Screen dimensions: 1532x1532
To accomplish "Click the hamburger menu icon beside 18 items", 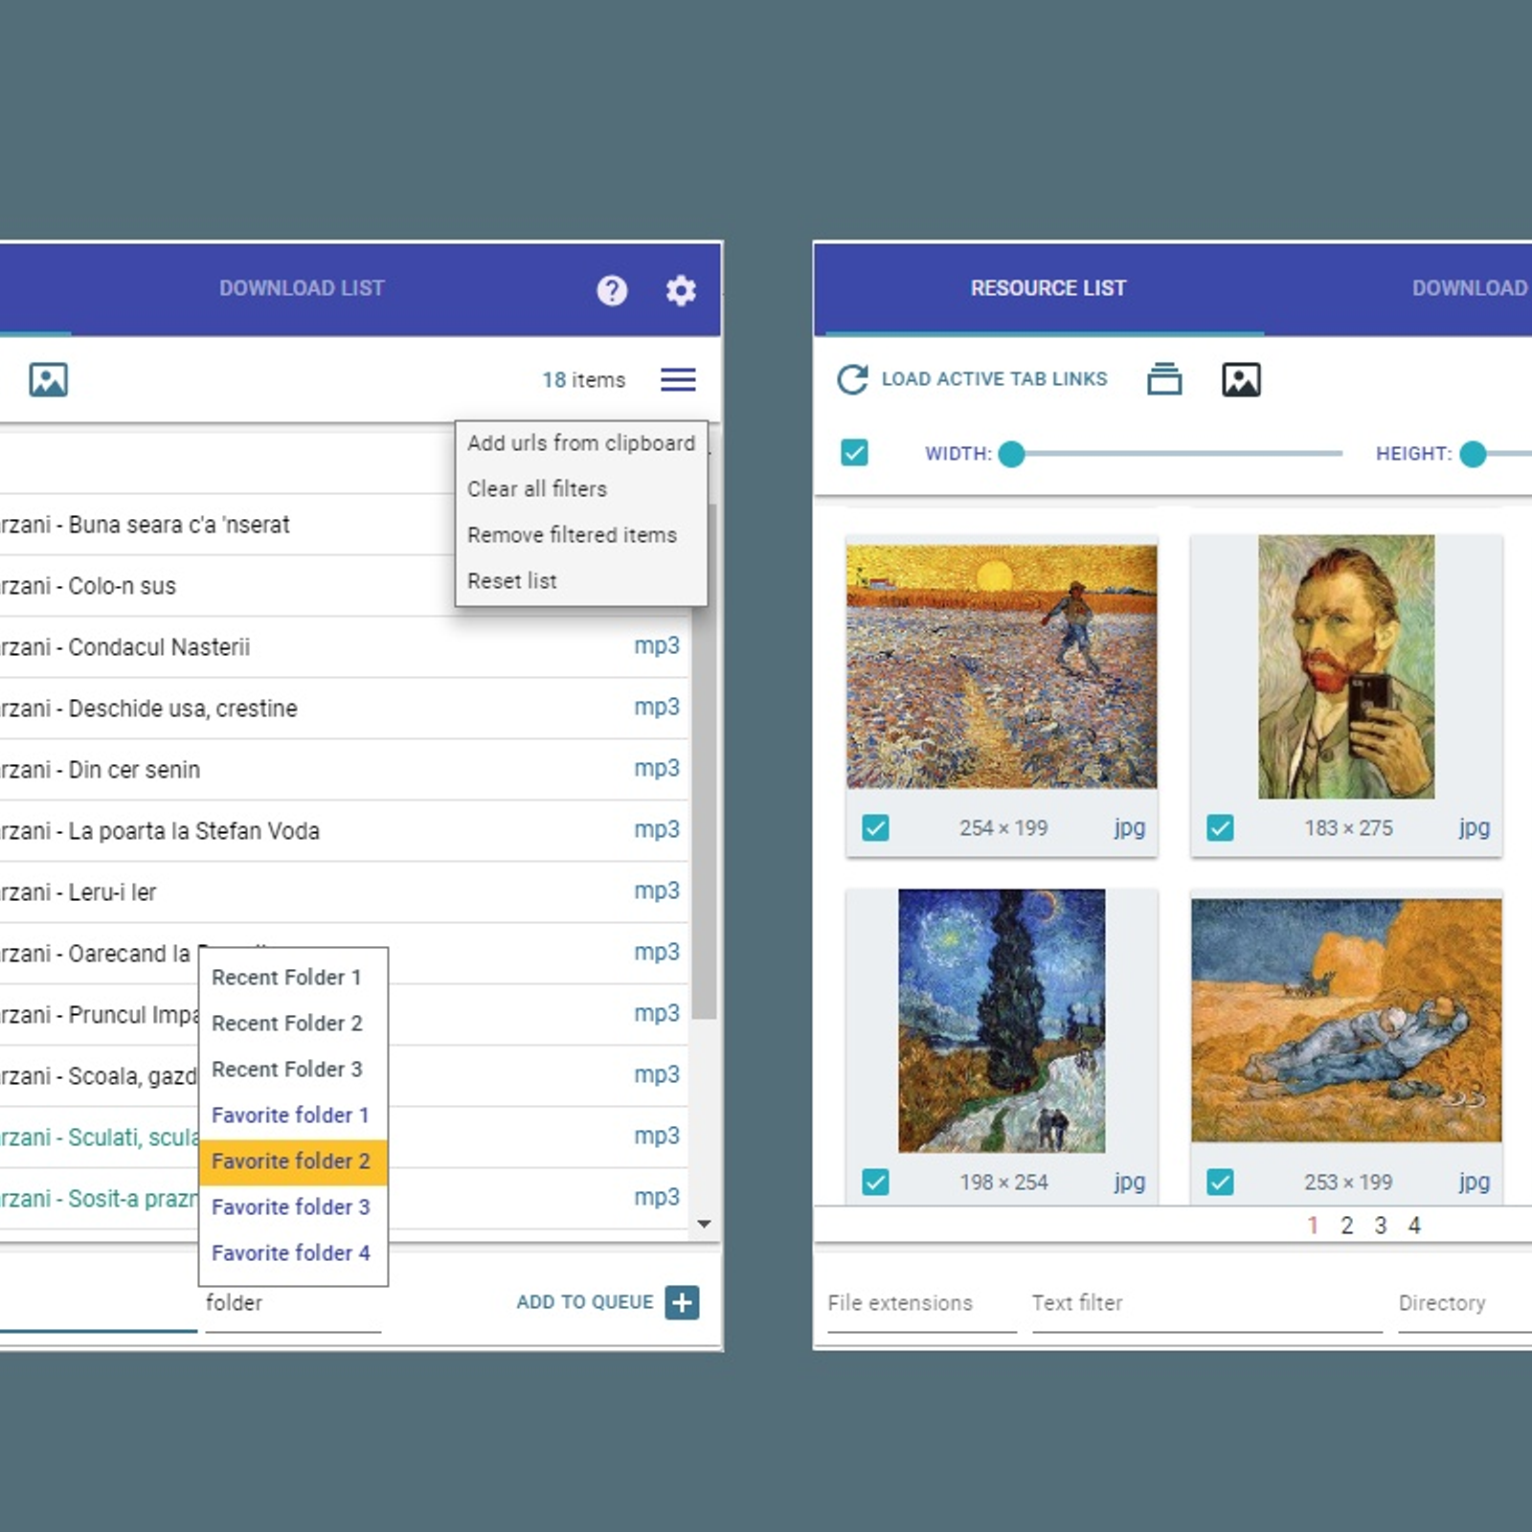I will pyautogui.click(x=678, y=380).
